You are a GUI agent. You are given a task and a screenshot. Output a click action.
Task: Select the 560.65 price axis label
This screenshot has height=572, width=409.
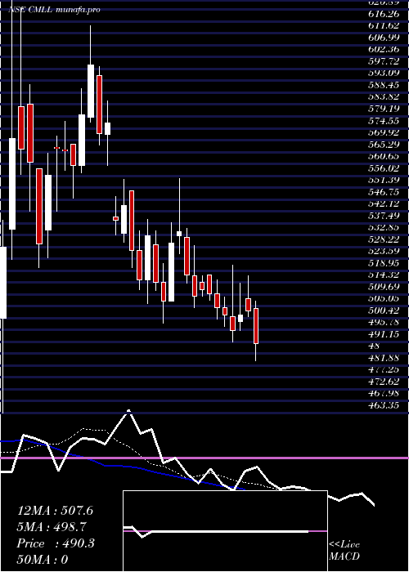point(384,156)
